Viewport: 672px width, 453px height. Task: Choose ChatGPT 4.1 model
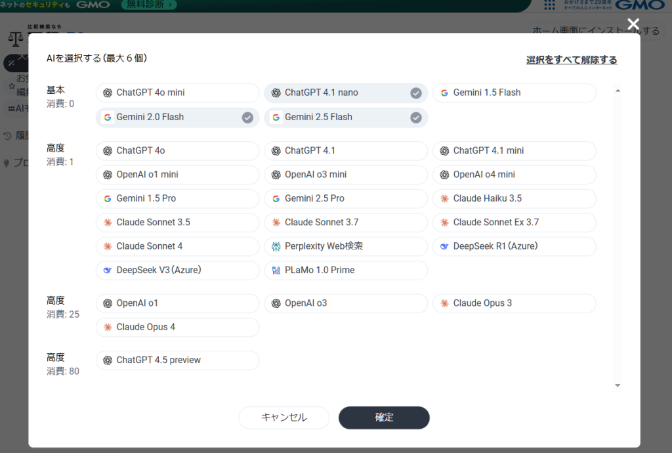point(346,151)
